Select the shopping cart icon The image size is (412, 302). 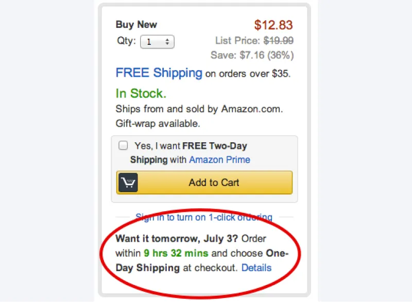click(128, 182)
